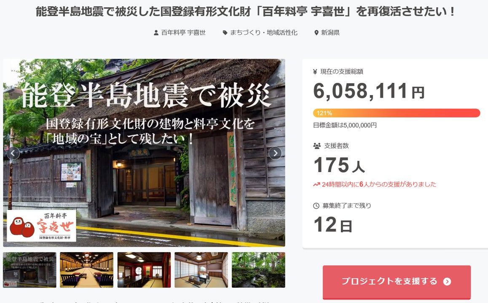Click the supporters icon next to 支援者数
This screenshot has height=303, width=488.
(x=317, y=146)
